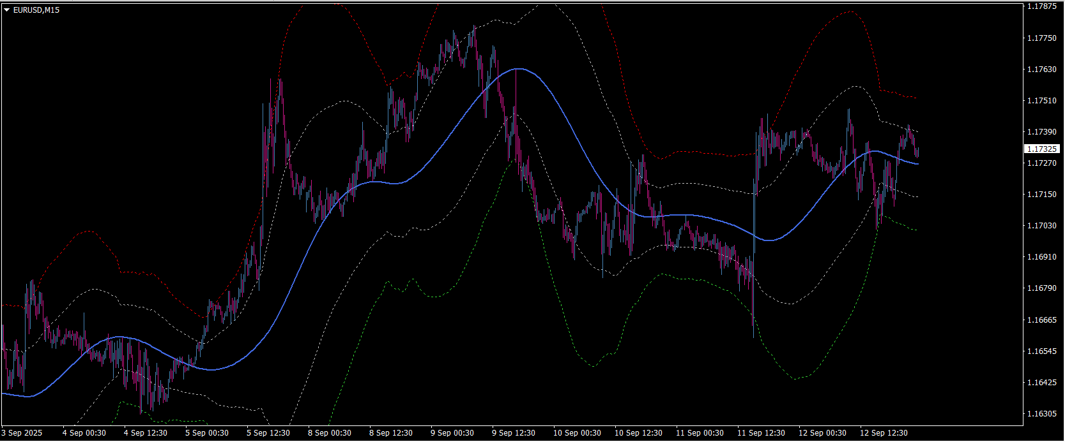
Task: Click the 1.17630 price scale label
Action: (1041, 70)
